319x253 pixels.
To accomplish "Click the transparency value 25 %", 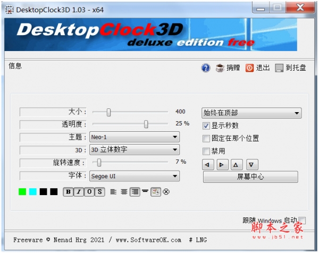I will click(182, 123).
